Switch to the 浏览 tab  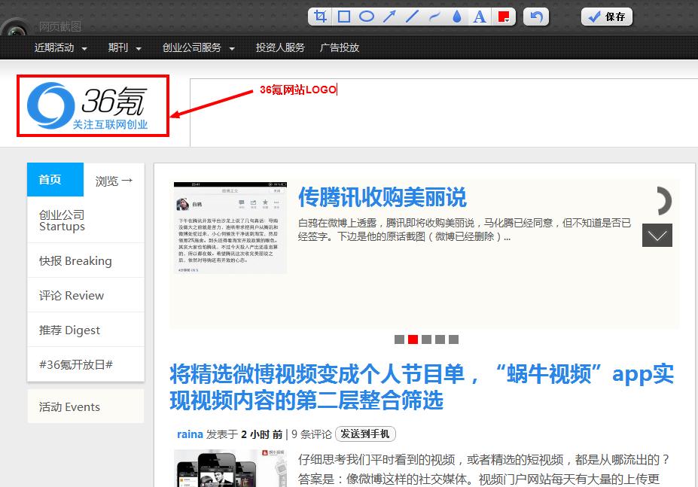(114, 181)
